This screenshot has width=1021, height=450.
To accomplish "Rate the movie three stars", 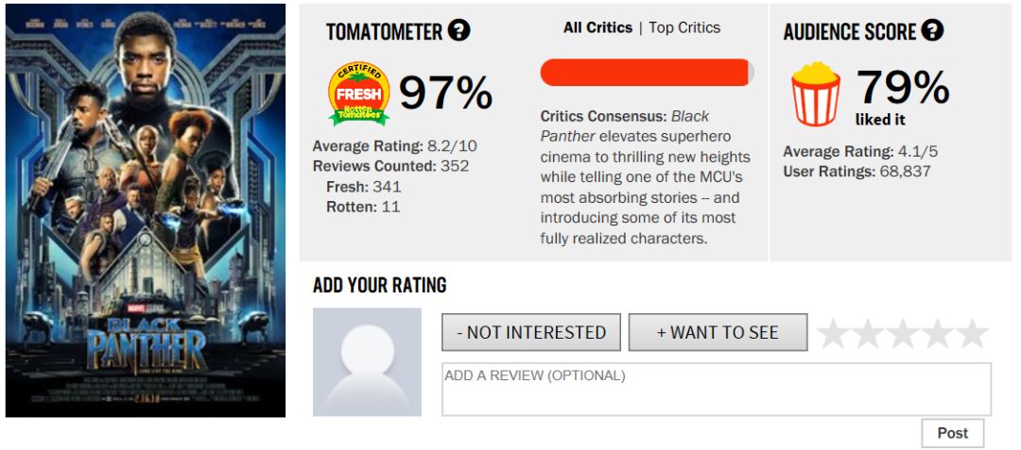I will point(903,333).
